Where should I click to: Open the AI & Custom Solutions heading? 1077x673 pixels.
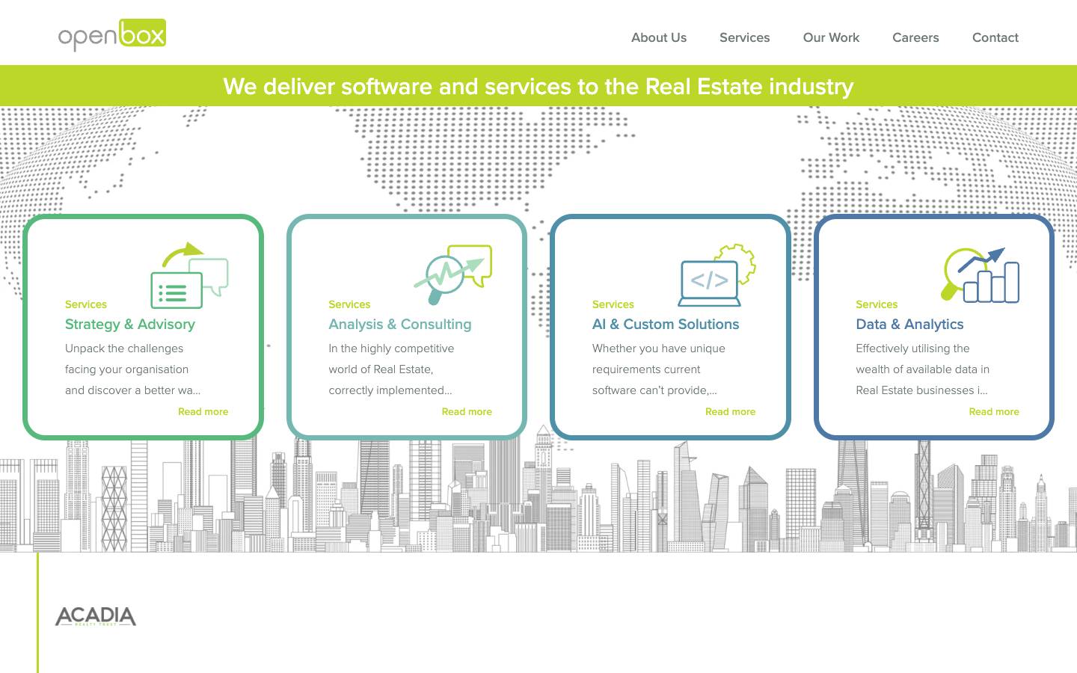point(666,324)
